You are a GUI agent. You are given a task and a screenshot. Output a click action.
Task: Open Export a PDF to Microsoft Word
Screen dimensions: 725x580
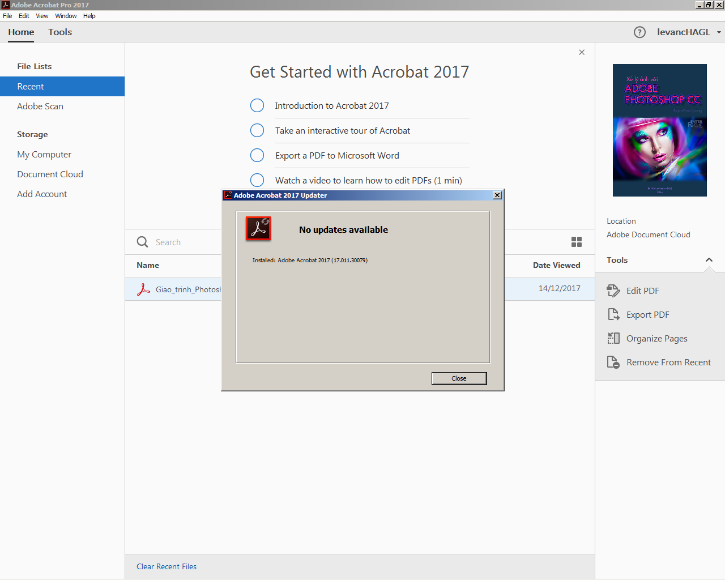(337, 155)
